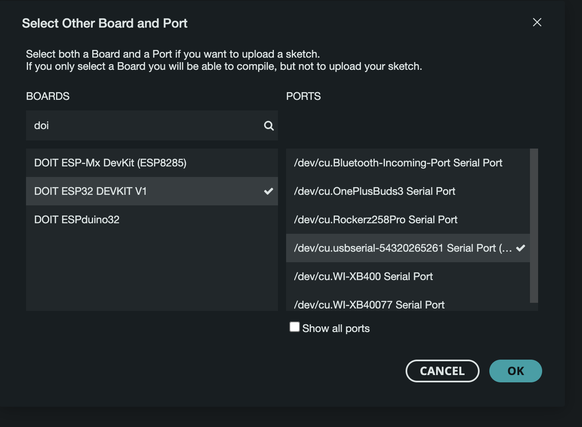Screen dimensions: 582x427
Task: Choose /dev/cu.Bluetooth-Incoming-Port Serial Port
Action: click(x=408, y=163)
